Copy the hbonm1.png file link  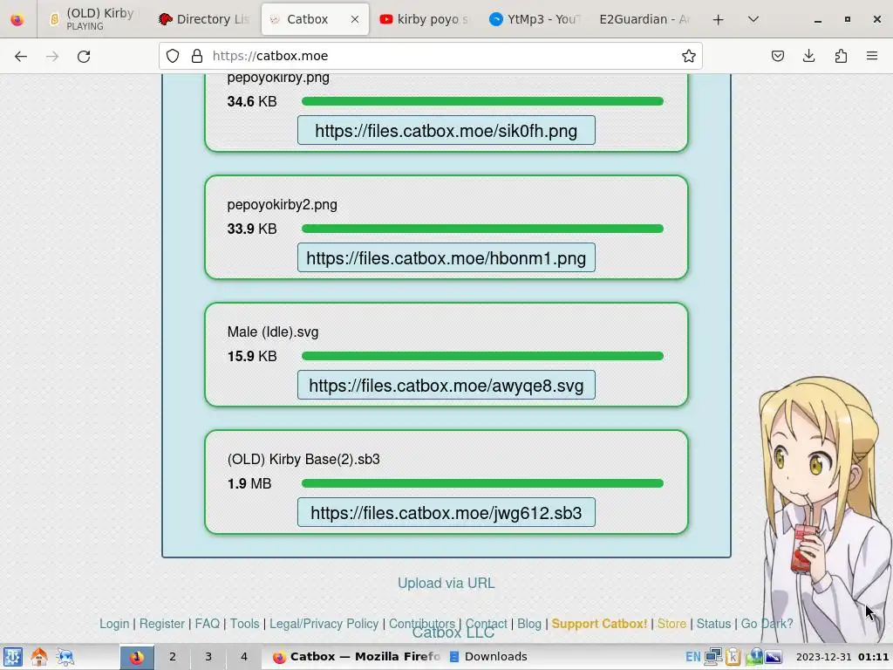pyautogui.click(x=446, y=258)
